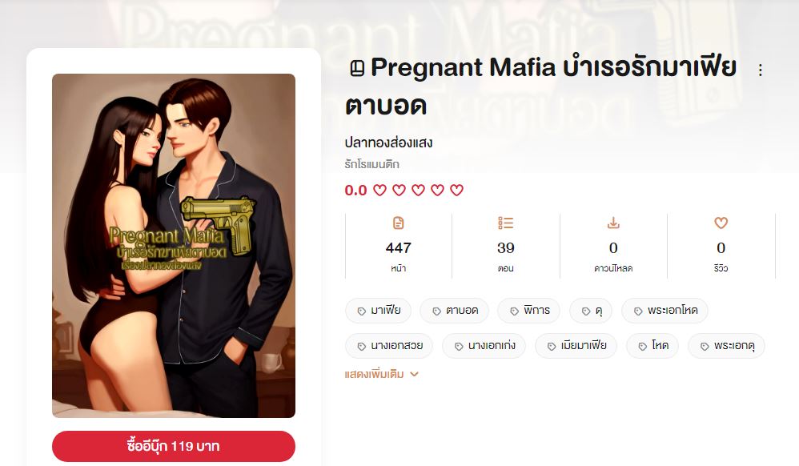Open the three-dot more options menu
The image size is (799, 466).
pyautogui.click(x=761, y=70)
